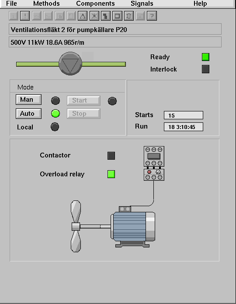Screen dimensions: 236x304
Task: Click the greyed-out info 'i' icon
Action: click(x=14, y=16)
